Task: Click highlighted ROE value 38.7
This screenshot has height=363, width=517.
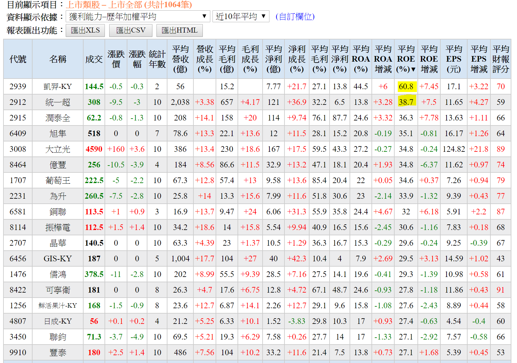Action: (406, 102)
